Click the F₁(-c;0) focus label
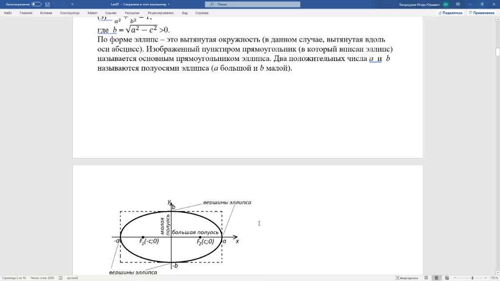 pos(149,241)
